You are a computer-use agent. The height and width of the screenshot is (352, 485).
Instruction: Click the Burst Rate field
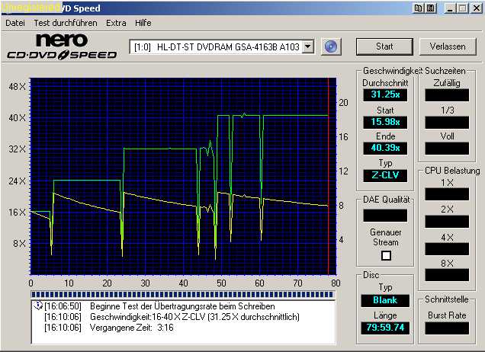[447, 328]
